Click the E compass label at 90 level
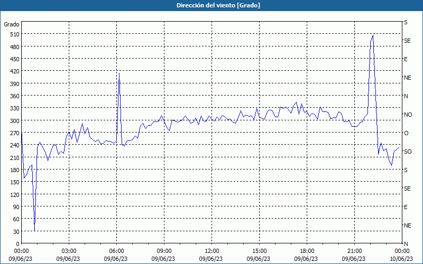Viewport: 423px width, 264px height. pyautogui.click(x=406, y=208)
